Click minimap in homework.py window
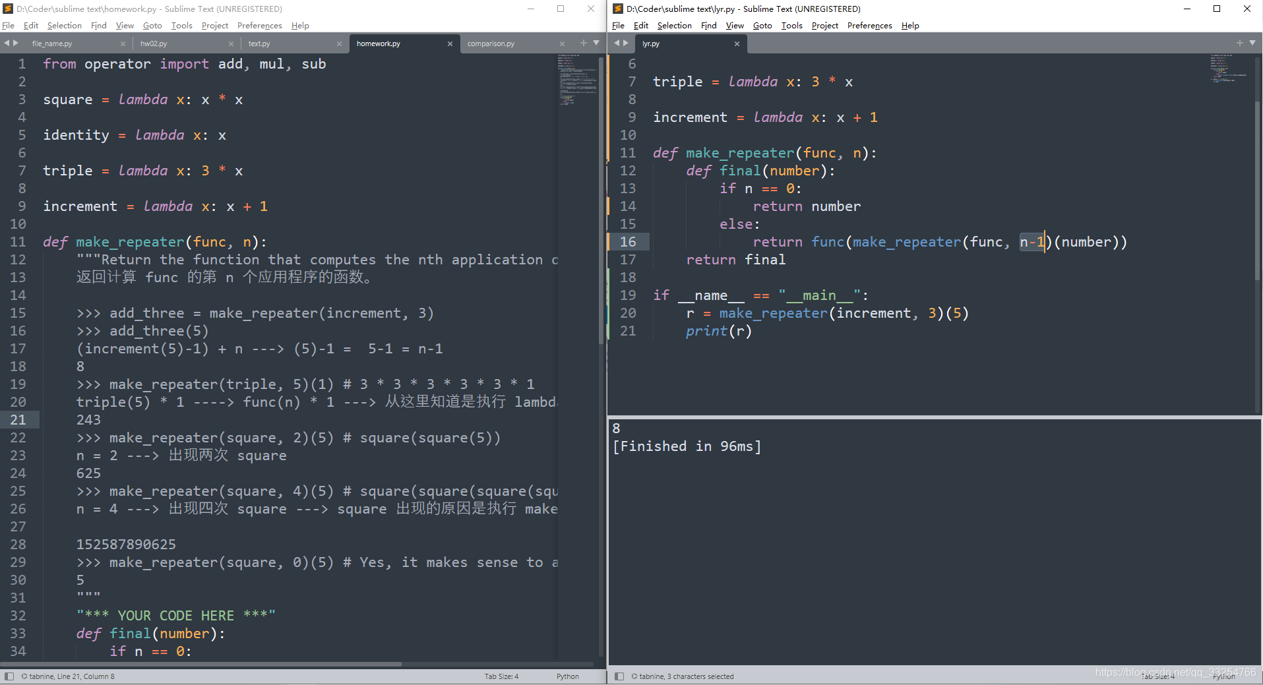Screen dimensions: 1263x685 [x=578, y=79]
